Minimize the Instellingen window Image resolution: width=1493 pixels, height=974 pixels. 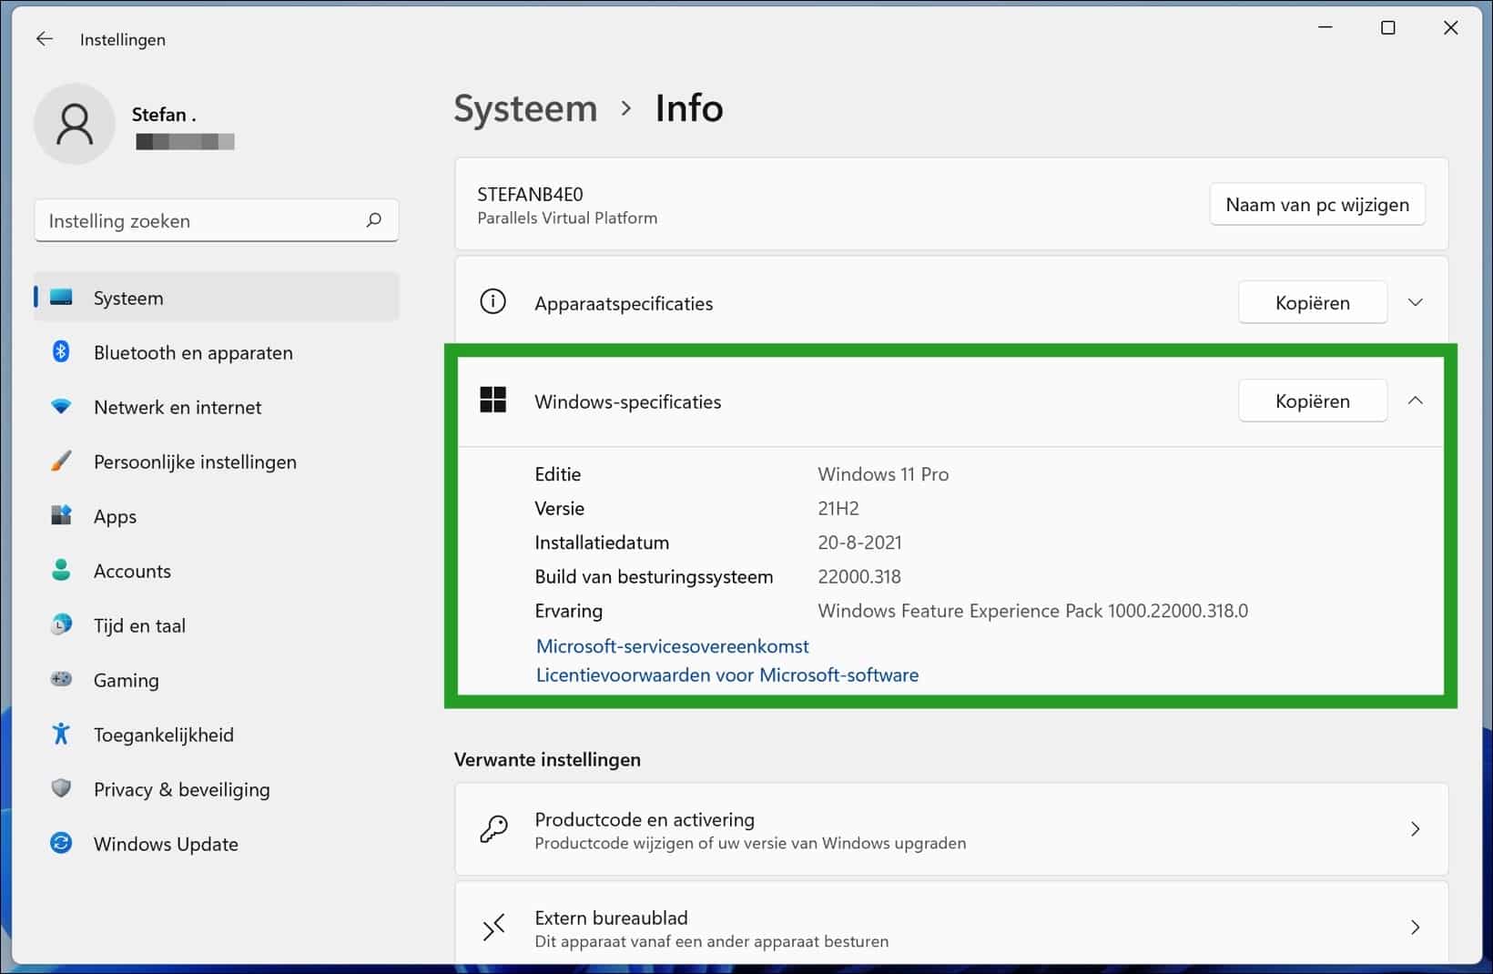[x=1325, y=28]
